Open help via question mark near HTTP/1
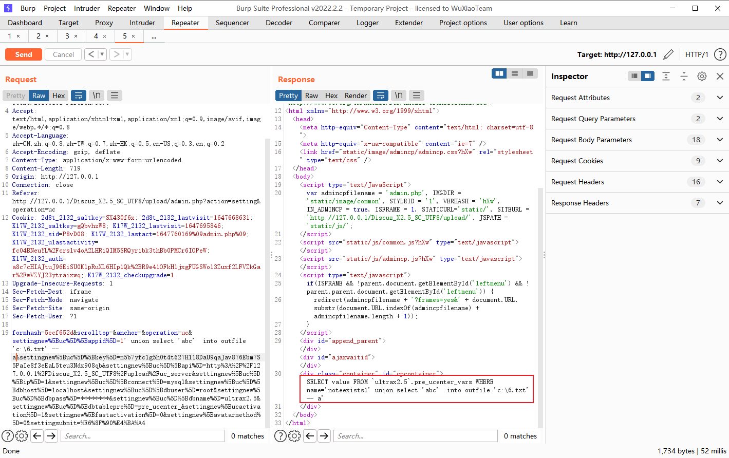This screenshot has width=729, height=458. click(x=720, y=54)
